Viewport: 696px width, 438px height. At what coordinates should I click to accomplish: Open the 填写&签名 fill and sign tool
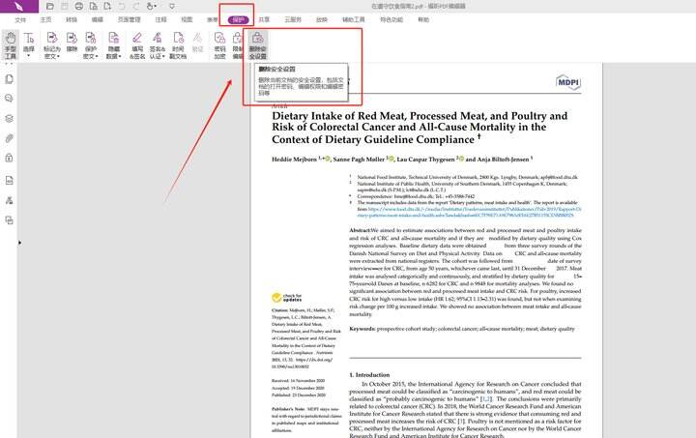click(x=137, y=44)
